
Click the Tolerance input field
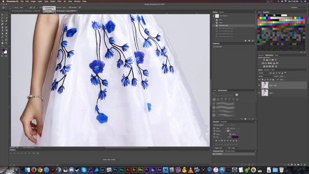[64, 8]
